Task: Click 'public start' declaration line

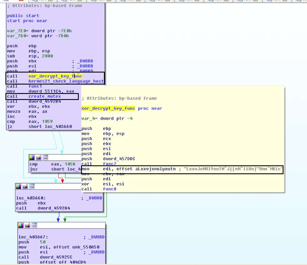Action: pos(23,16)
